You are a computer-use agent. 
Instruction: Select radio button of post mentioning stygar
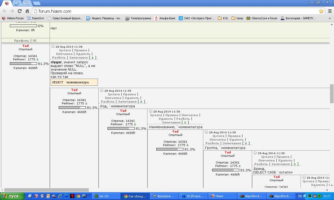point(53,47)
